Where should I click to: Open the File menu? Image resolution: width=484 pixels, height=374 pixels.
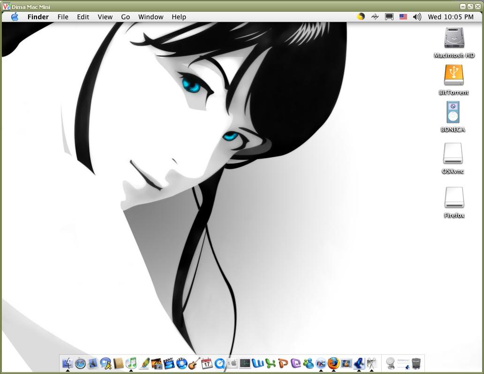pos(63,17)
